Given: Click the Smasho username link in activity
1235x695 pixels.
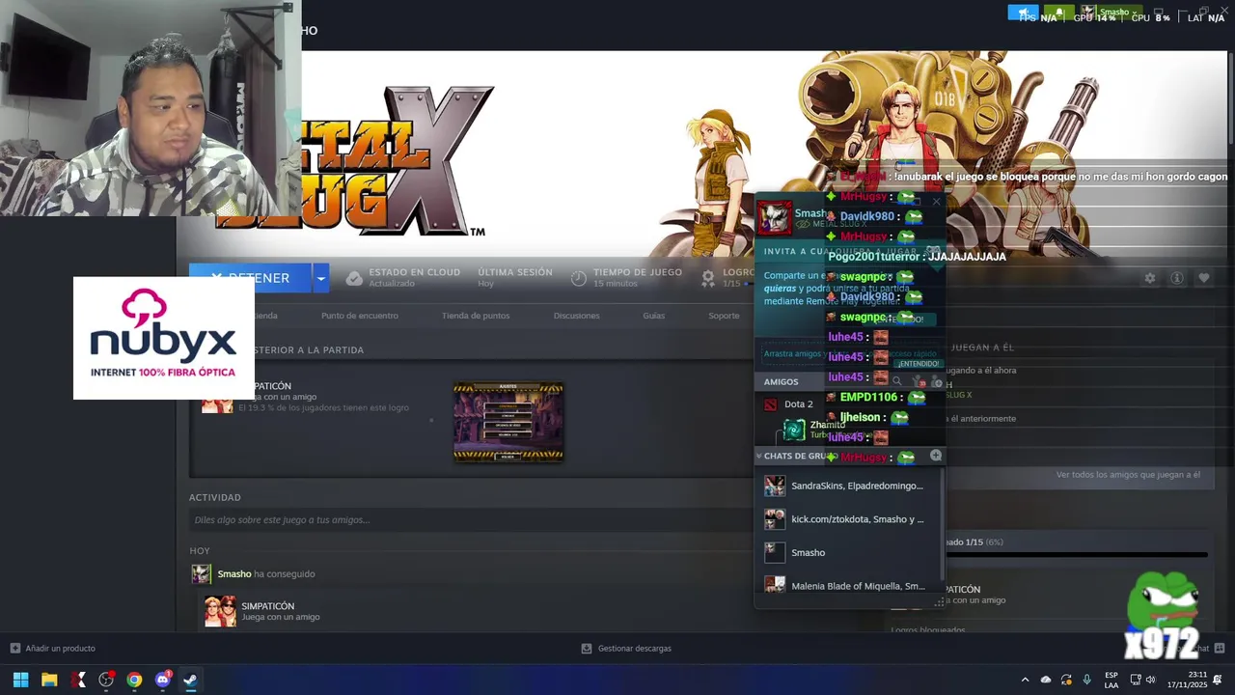Looking at the screenshot, I should (x=234, y=574).
